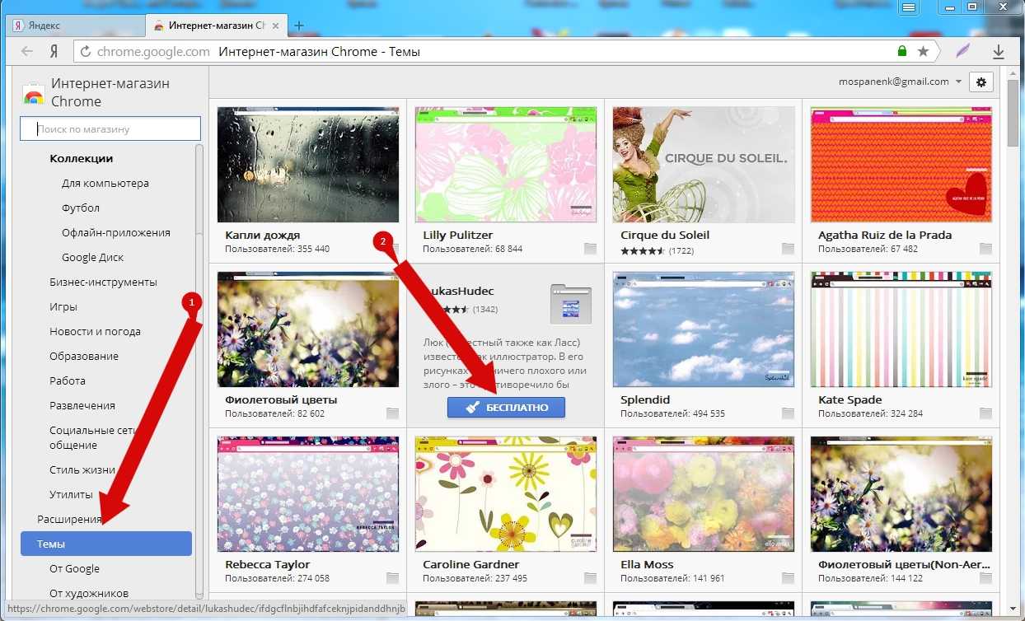Open the Офлайн-приложения collection
The width and height of the screenshot is (1025, 621).
[x=116, y=232]
